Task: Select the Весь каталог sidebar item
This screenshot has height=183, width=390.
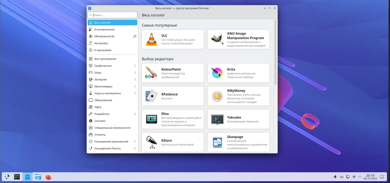Action: pyautogui.click(x=112, y=23)
